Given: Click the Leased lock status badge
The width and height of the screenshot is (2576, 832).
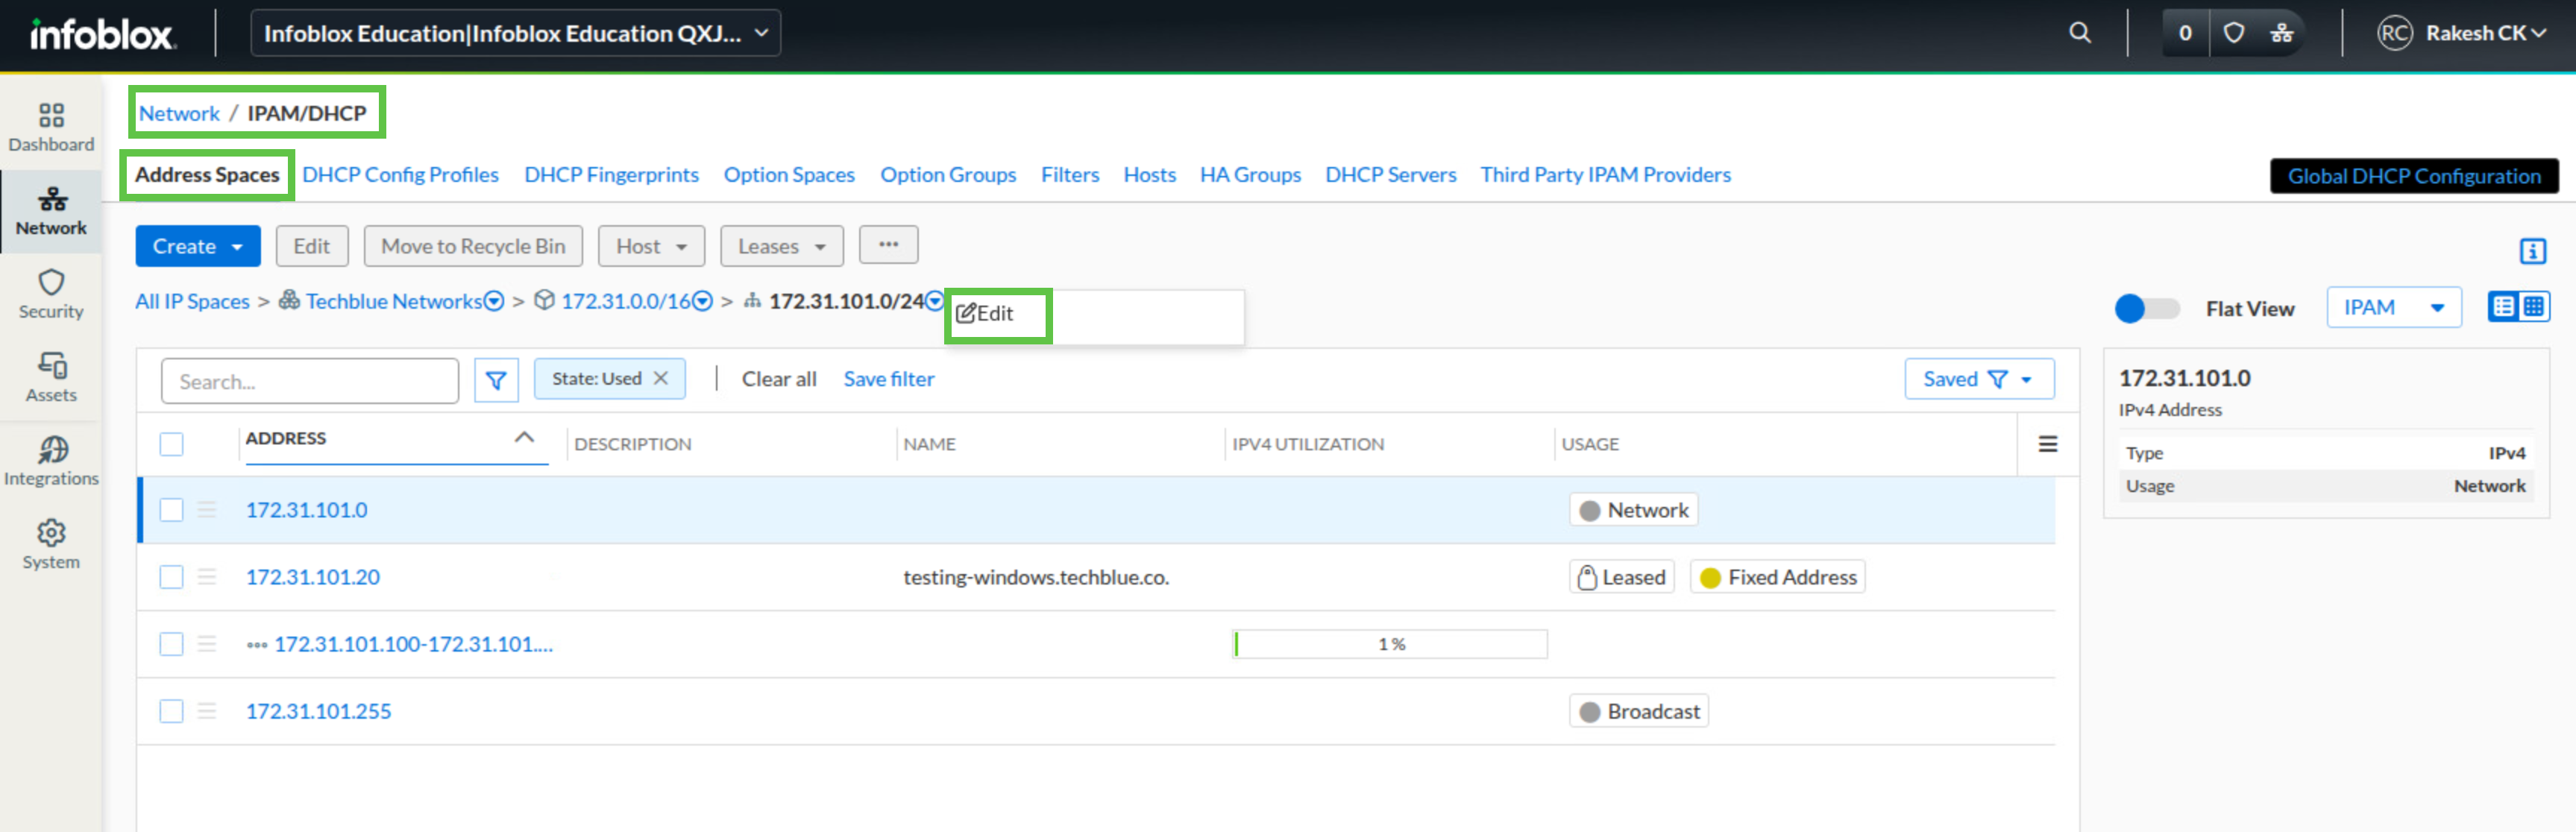Looking at the screenshot, I should pyautogui.click(x=1621, y=577).
